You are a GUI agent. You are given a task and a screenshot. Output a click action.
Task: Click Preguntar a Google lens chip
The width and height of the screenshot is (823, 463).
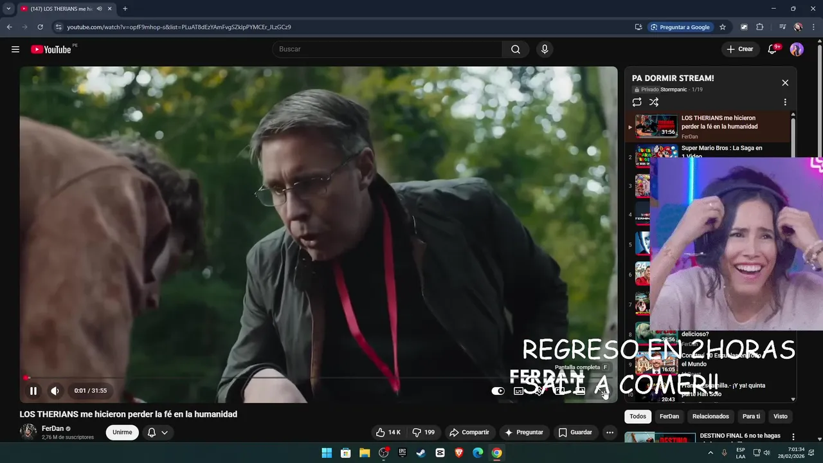(680, 27)
